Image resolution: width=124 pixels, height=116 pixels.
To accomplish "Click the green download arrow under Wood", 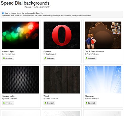I will coord(45,103).
